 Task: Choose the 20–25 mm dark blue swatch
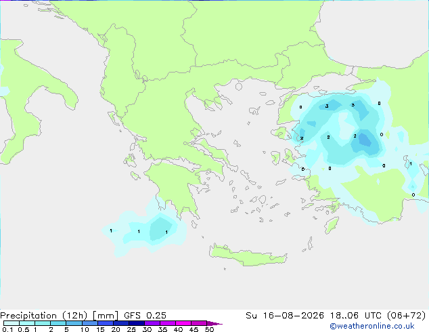[x=120, y=323]
